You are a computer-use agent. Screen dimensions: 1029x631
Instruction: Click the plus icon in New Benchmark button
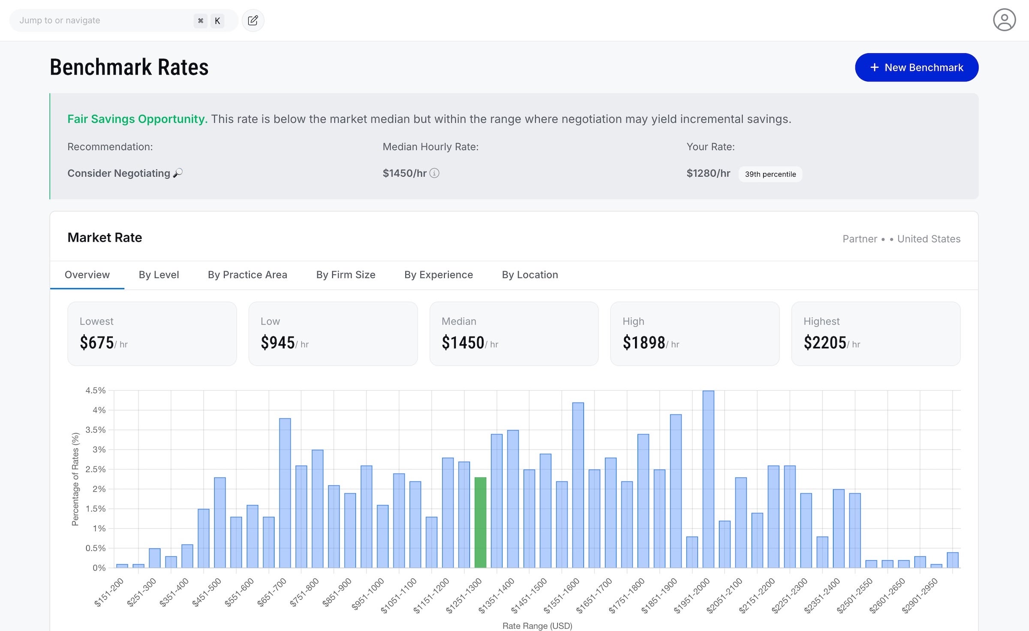(x=875, y=67)
